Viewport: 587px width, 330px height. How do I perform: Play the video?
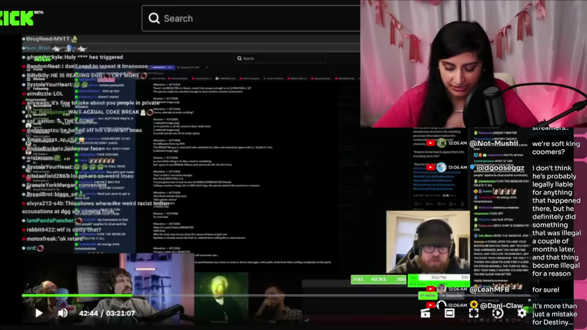[39, 313]
